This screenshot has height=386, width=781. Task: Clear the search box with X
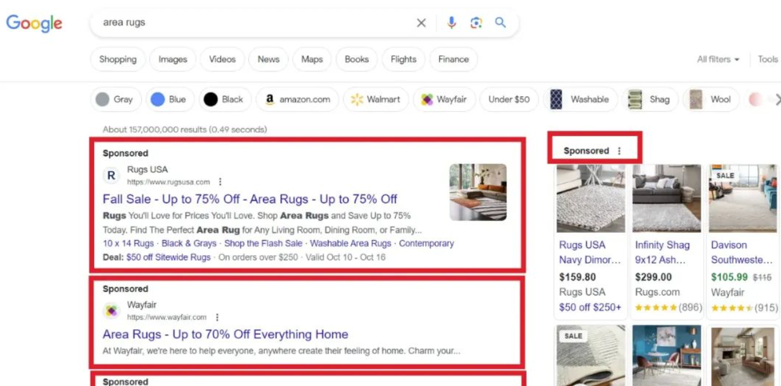421,23
